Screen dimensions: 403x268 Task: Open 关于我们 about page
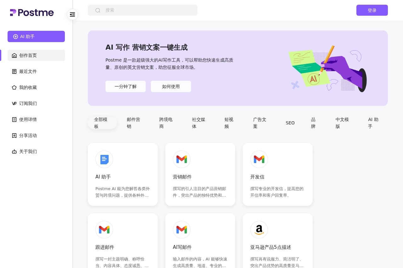click(28, 151)
